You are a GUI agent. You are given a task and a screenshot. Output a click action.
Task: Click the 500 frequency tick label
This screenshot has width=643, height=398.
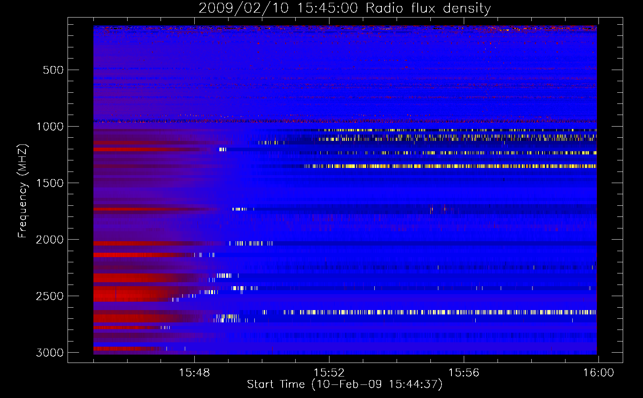53,70
